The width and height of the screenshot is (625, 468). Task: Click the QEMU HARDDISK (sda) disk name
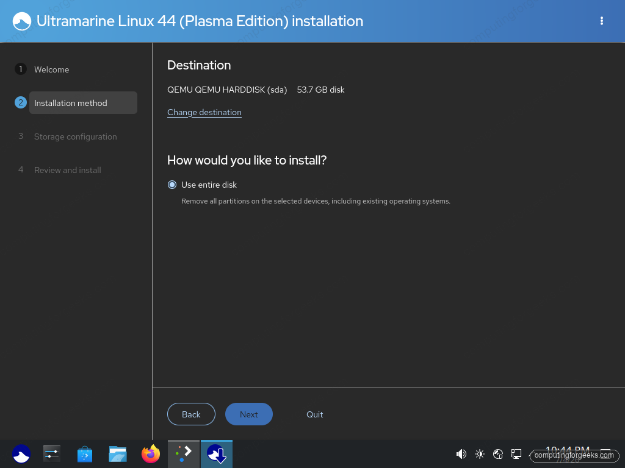point(227,90)
